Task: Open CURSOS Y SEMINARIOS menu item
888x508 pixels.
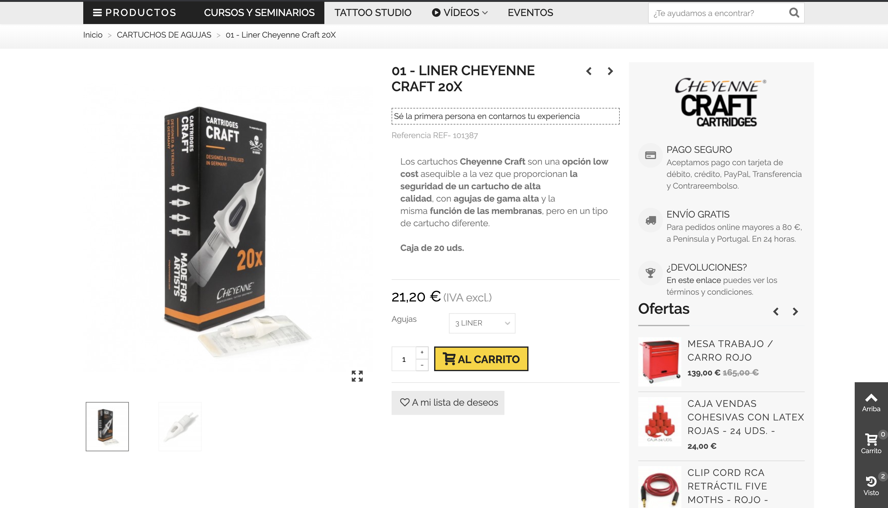Action: (259, 13)
